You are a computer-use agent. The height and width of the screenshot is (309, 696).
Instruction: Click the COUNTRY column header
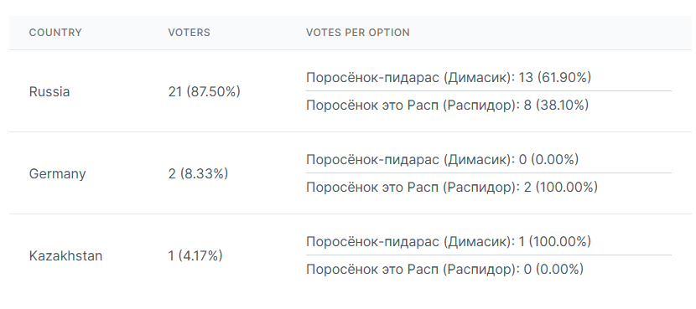pos(55,33)
